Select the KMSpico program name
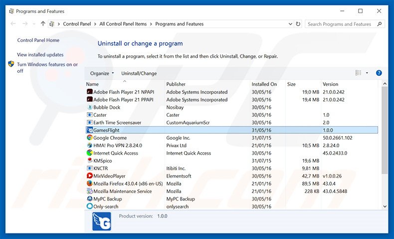This screenshot has height=239, width=394. pyautogui.click(x=103, y=161)
